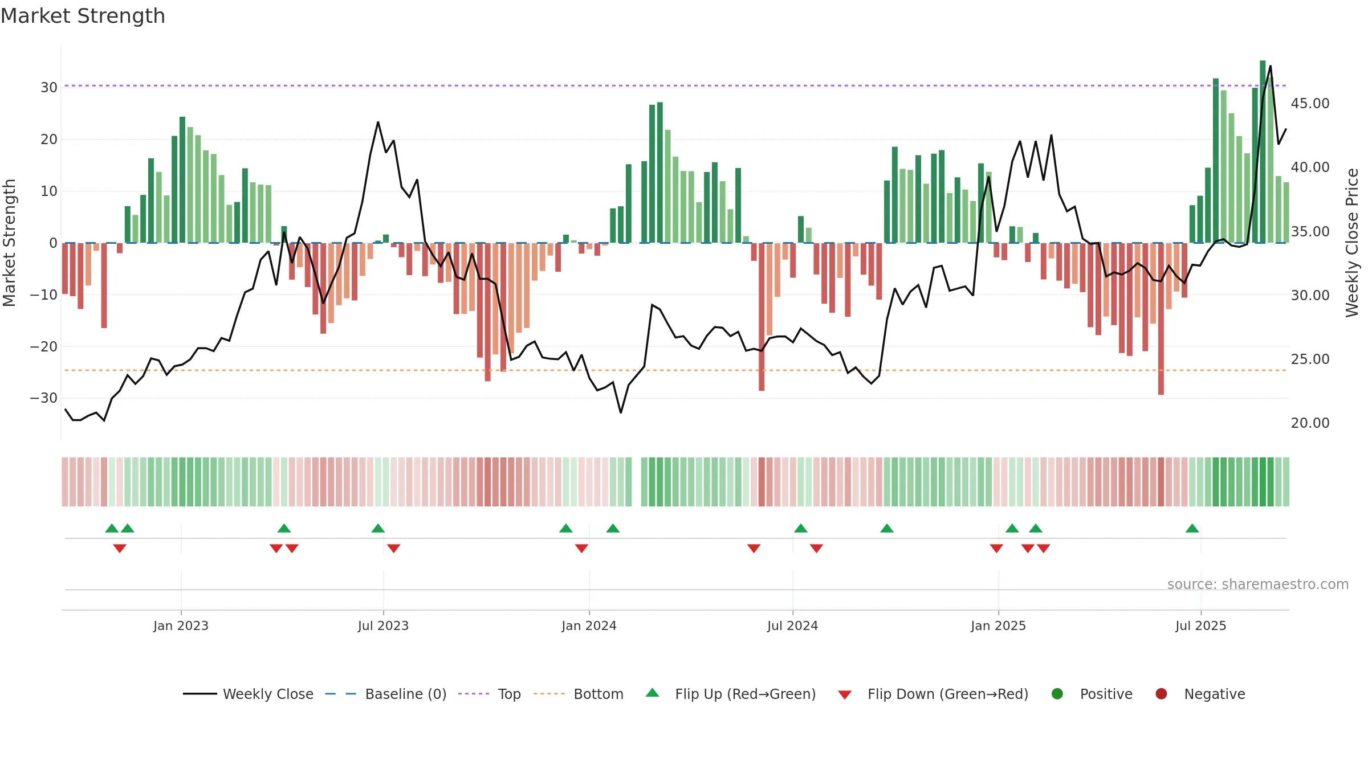
Task: Click the 30.00 price axis label
Action: (1310, 295)
